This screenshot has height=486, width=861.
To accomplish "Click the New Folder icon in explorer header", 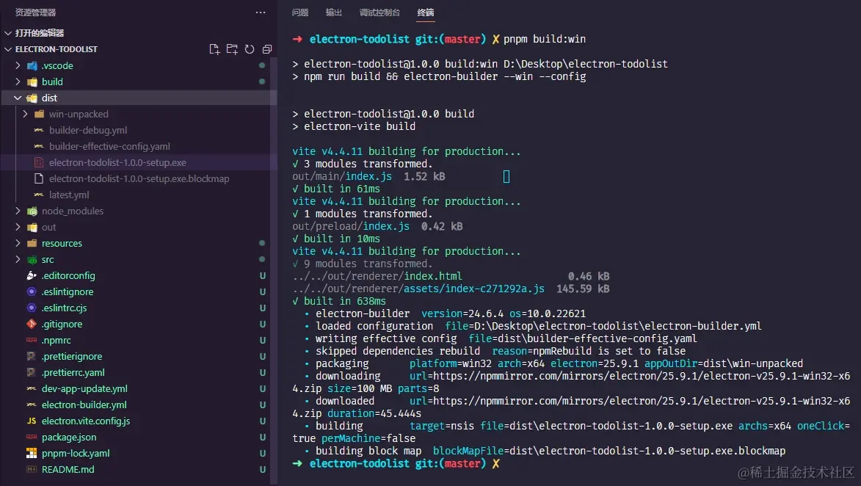I will coord(232,49).
